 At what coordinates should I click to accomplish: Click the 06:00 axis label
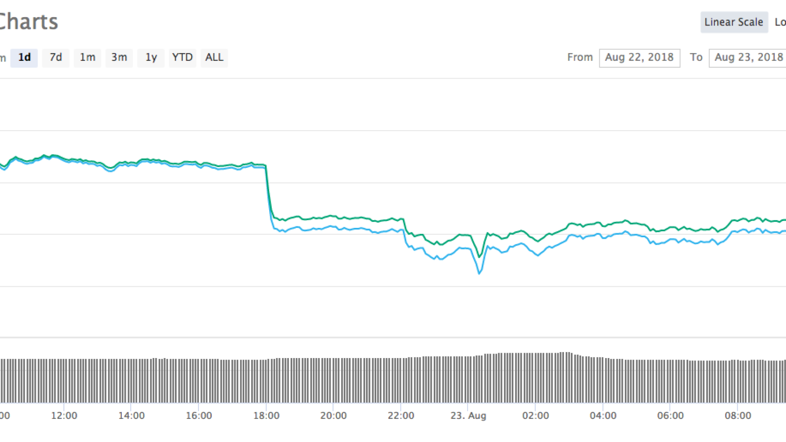click(x=671, y=415)
